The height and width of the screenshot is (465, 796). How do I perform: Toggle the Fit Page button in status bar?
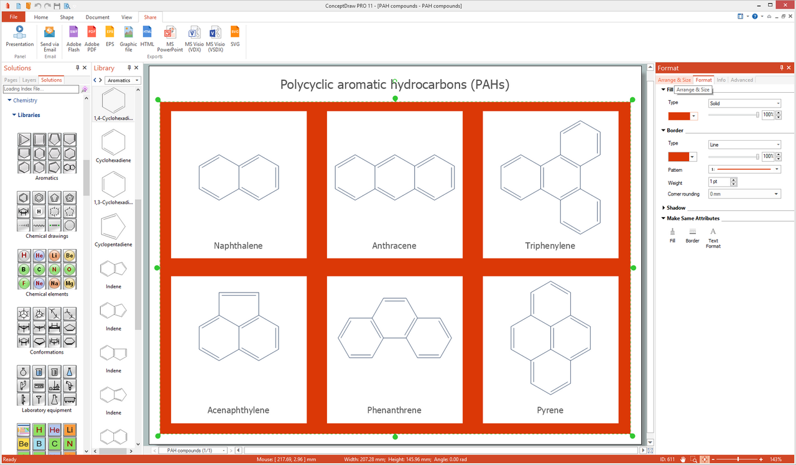(704, 459)
